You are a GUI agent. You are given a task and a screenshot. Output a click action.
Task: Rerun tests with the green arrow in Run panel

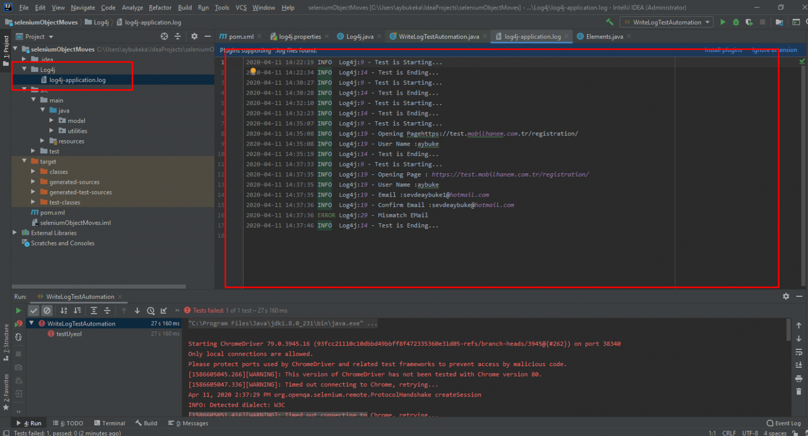coord(18,310)
